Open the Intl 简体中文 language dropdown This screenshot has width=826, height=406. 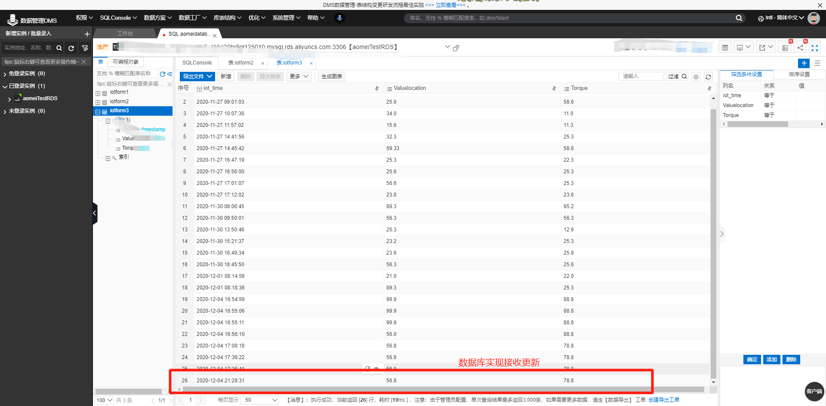[x=781, y=18]
